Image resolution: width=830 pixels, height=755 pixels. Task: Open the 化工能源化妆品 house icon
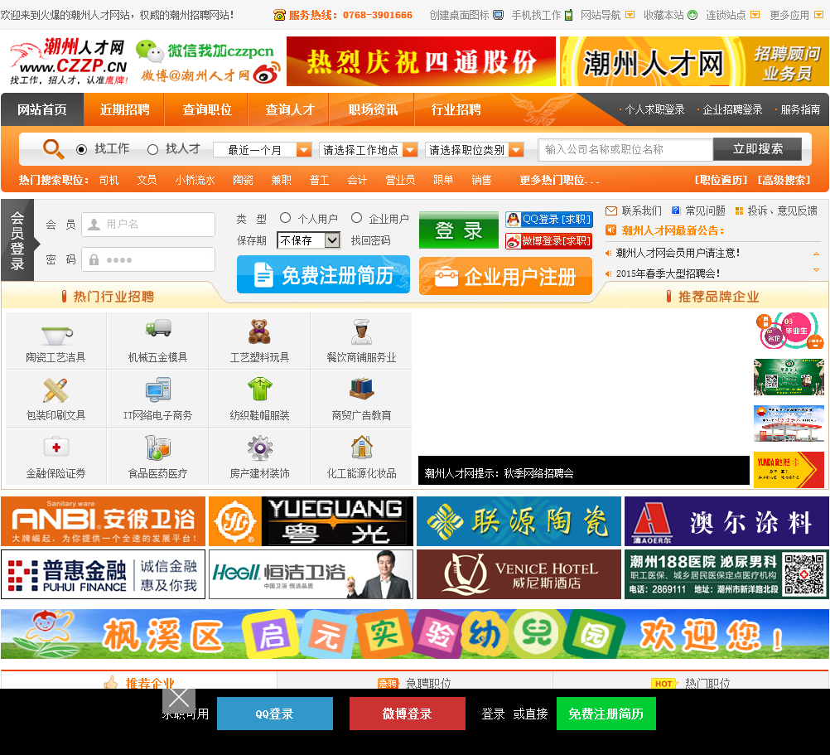361,447
